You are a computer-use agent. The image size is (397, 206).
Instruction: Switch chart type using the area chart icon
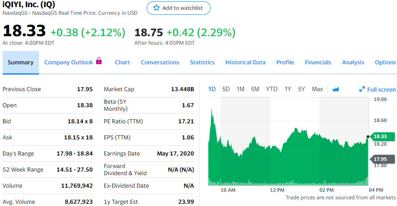[336, 89]
